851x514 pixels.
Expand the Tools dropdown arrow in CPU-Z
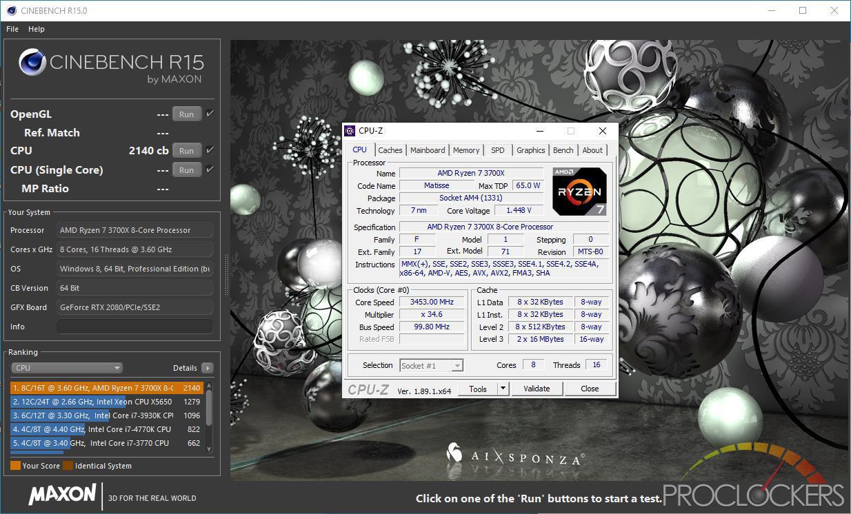[x=503, y=389]
